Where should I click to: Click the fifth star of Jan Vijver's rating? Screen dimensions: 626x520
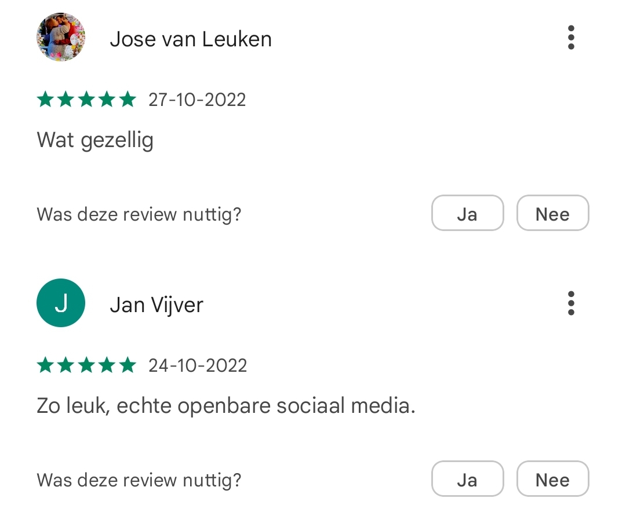tap(128, 365)
